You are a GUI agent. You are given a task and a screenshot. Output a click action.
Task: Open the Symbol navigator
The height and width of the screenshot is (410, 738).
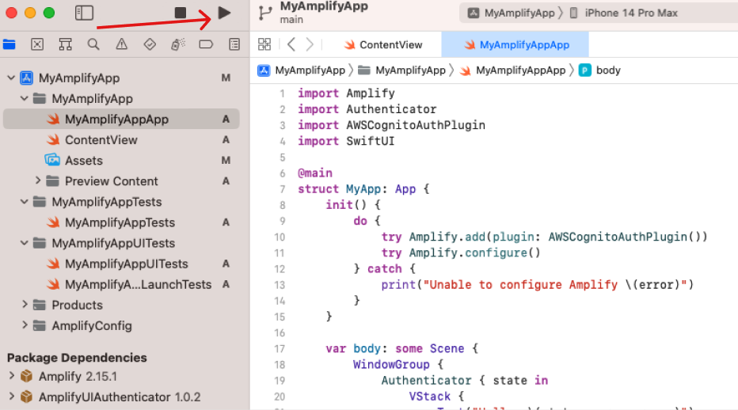(x=66, y=44)
